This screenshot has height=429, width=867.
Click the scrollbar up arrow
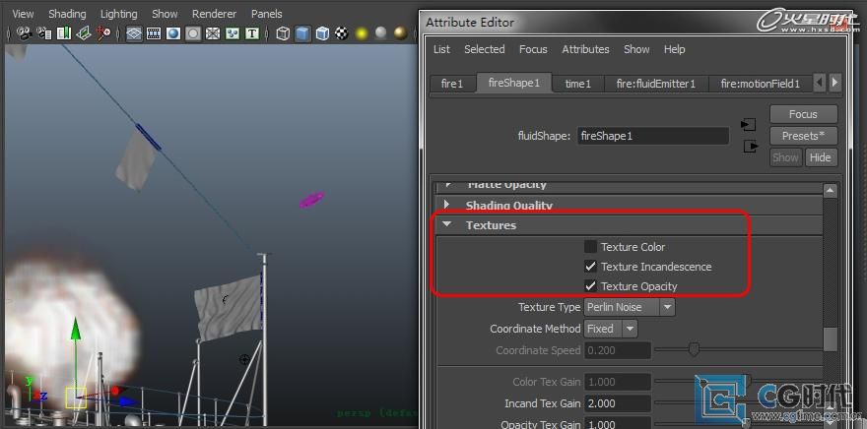click(x=830, y=191)
